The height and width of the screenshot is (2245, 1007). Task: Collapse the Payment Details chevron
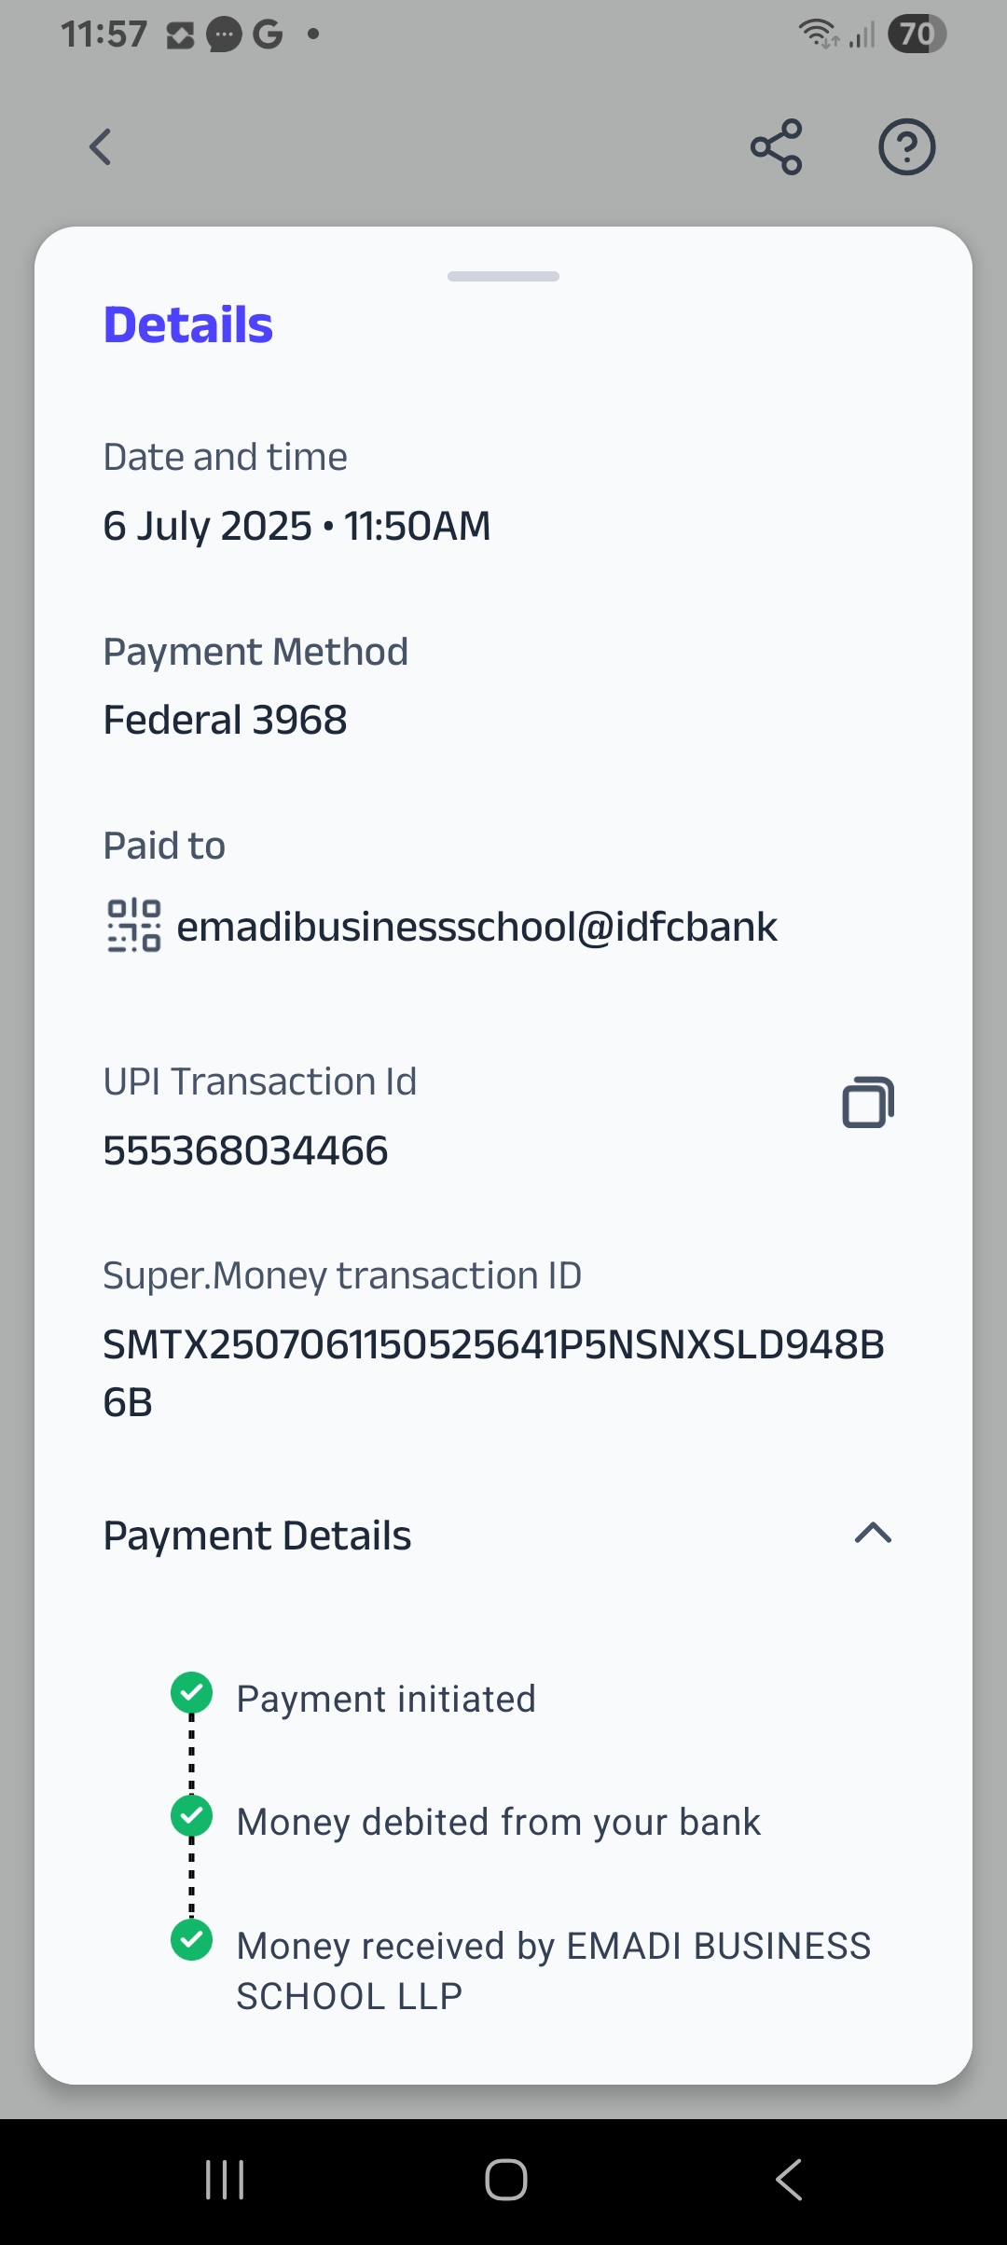tap(873, 1534)
